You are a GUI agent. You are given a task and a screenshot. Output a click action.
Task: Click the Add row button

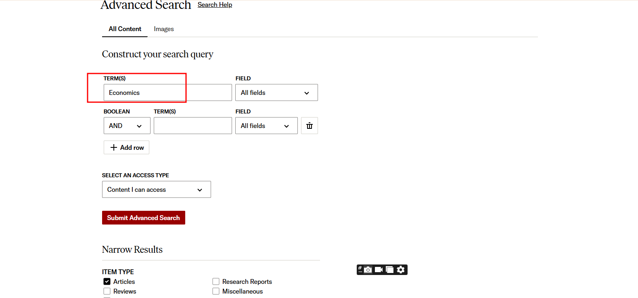126,147
